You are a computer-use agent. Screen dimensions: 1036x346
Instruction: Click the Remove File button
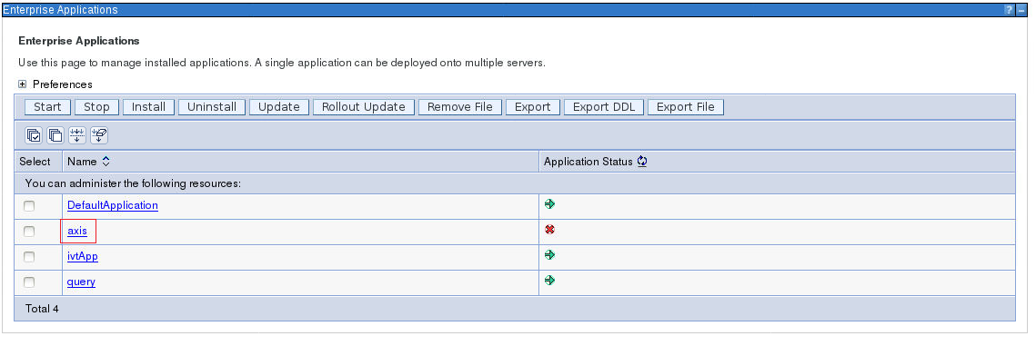click(x=460, y=107)
